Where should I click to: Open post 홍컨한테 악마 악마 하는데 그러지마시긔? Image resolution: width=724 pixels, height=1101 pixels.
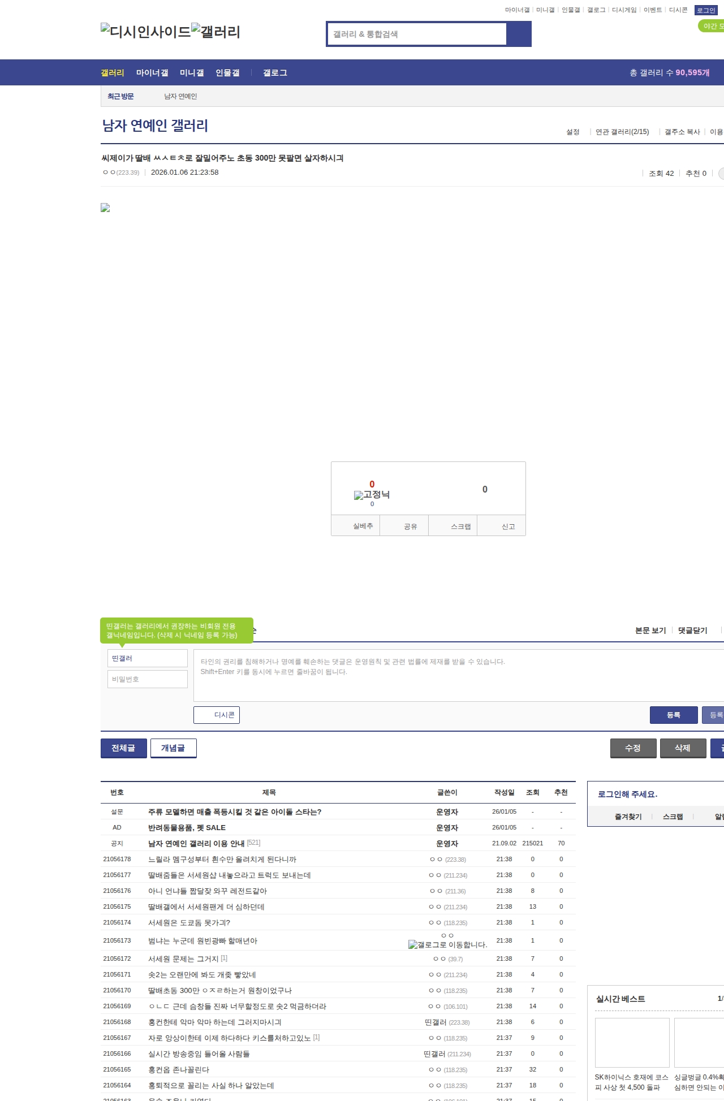point(215,1022)
